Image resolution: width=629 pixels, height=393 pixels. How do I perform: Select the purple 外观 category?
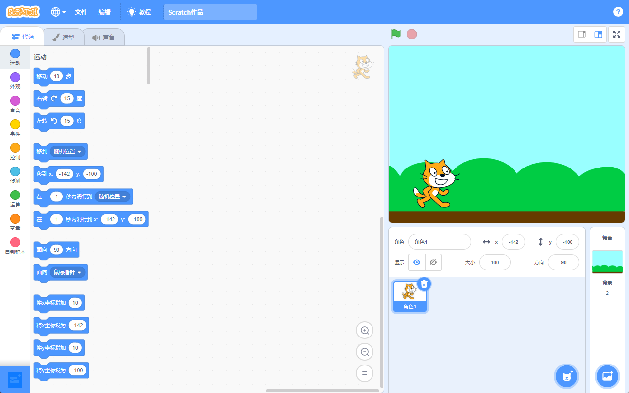coord(15,81)
